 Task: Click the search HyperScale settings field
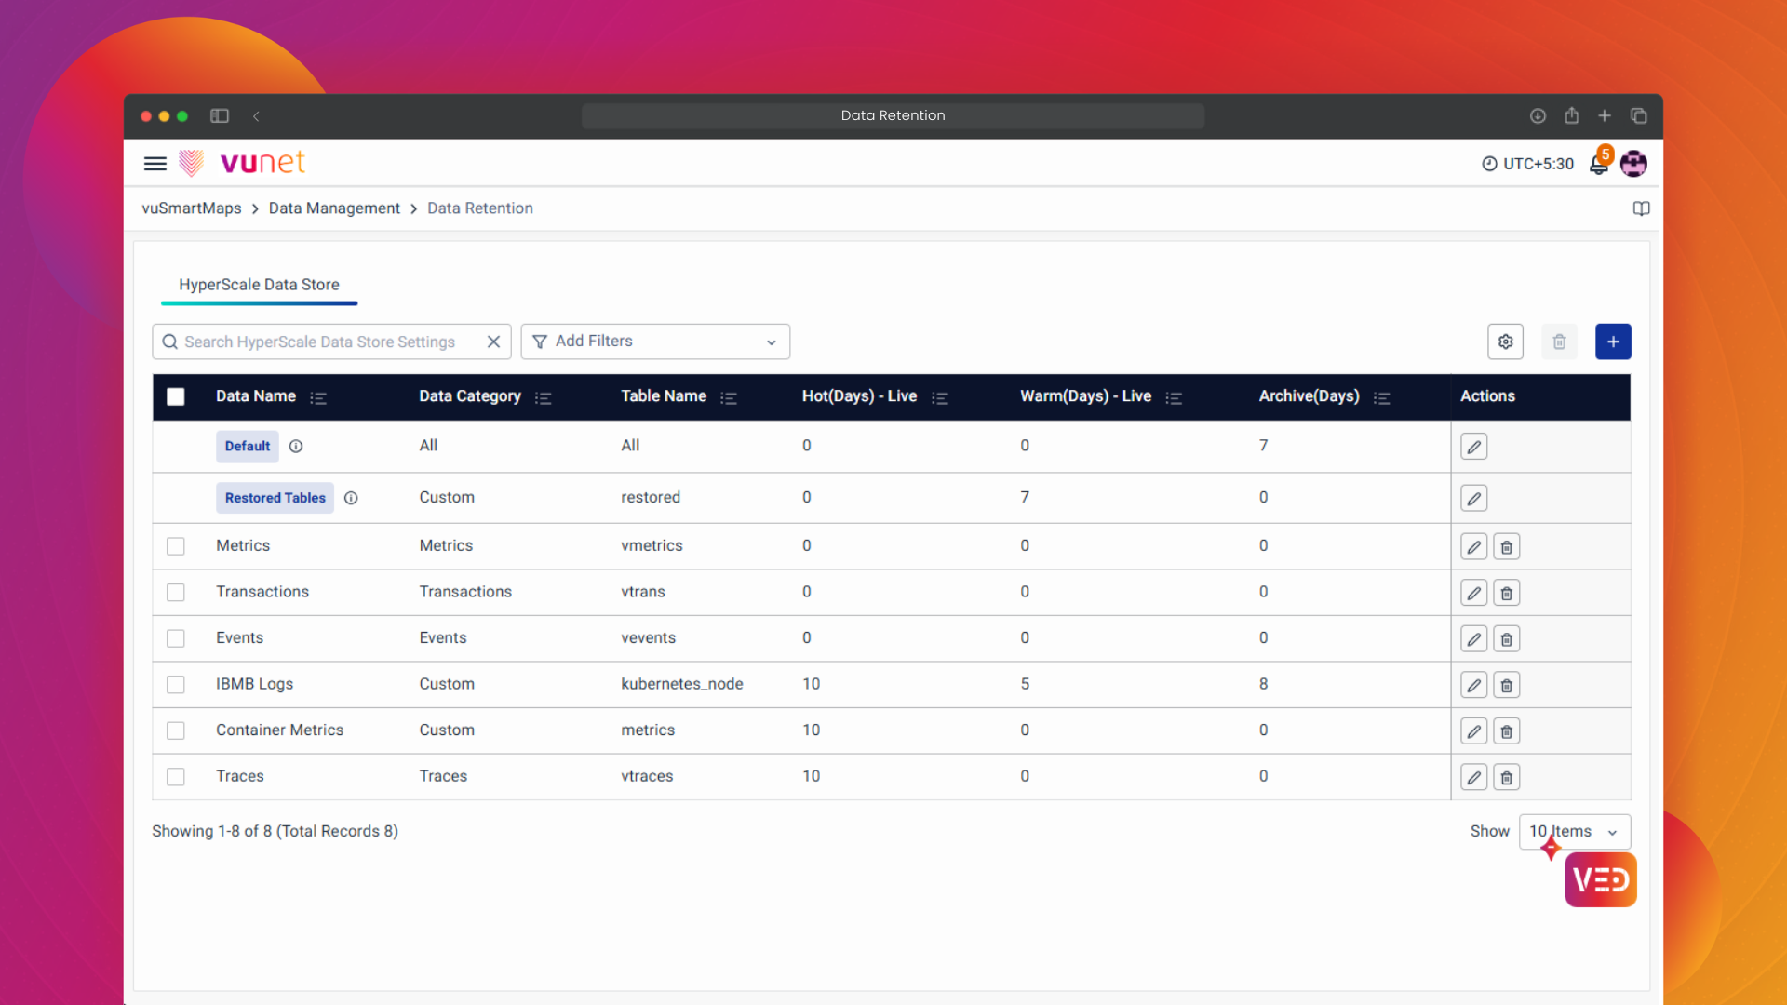(319, 342)
